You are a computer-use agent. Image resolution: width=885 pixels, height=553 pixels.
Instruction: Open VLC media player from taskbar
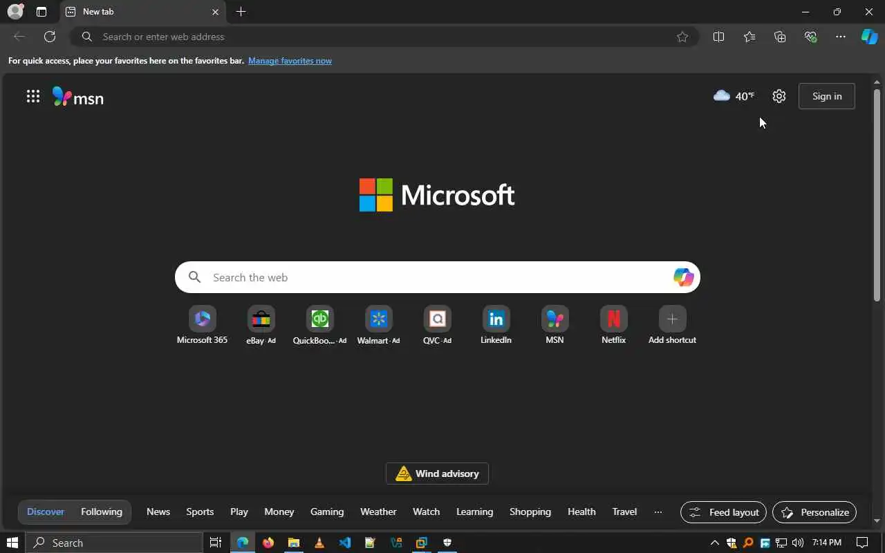click(319, 543)
